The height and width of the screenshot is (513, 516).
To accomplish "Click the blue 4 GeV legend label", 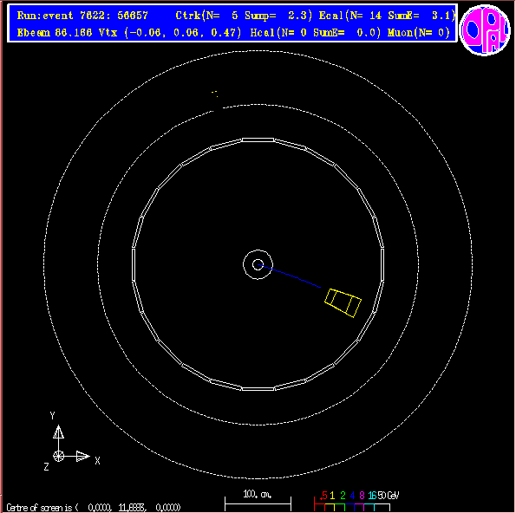I will pos(352,496).
